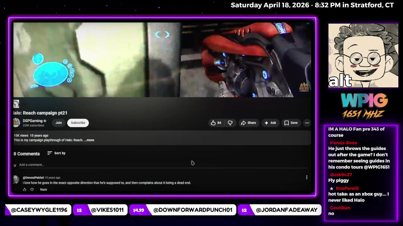Join the DSPGaming channel membership
The image size is (403, 226).
point(59,123)
